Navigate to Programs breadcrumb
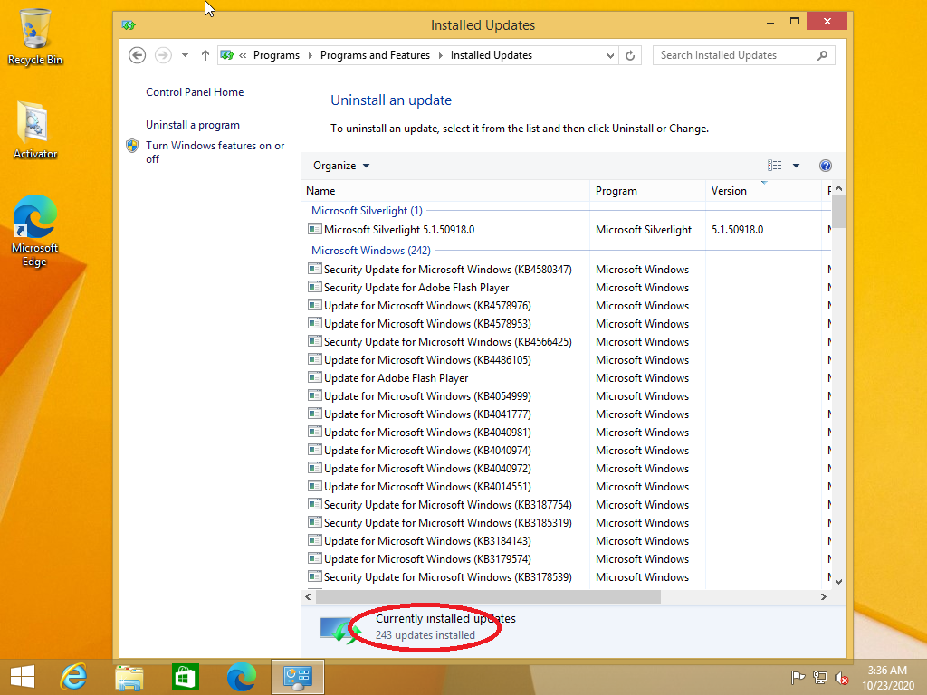 (276, 55)
